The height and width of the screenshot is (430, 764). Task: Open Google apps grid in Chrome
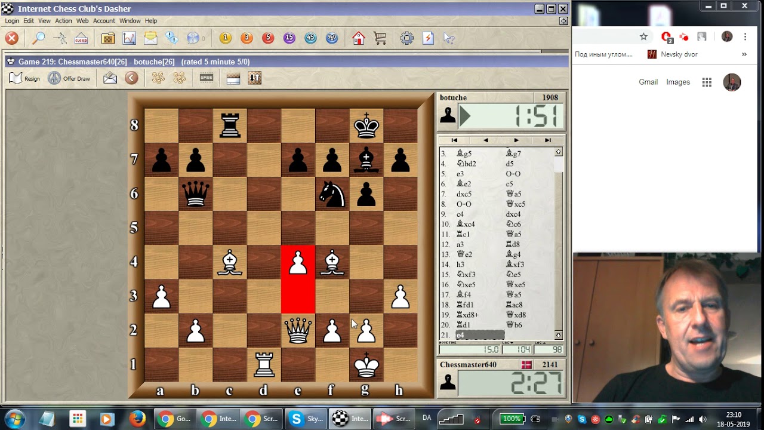707,82
